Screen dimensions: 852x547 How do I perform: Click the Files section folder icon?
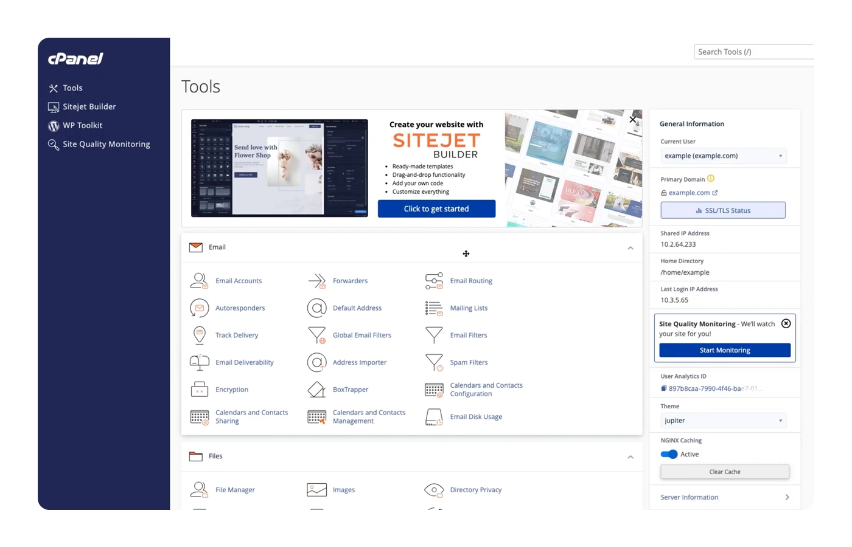tap(196, 456)
